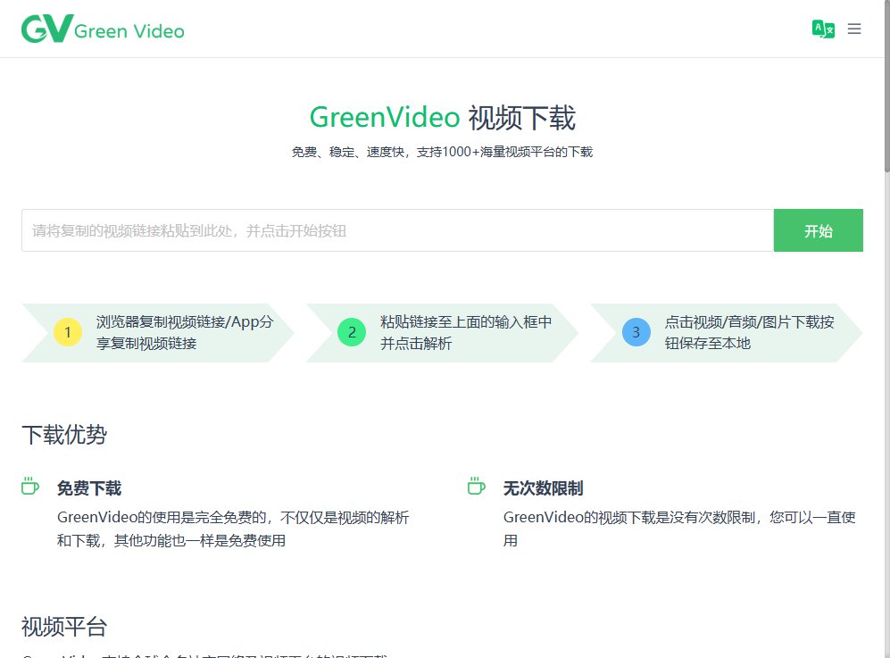Click the 下载优势 section heading
Screen dimensions: 890x658
(64, 435)
